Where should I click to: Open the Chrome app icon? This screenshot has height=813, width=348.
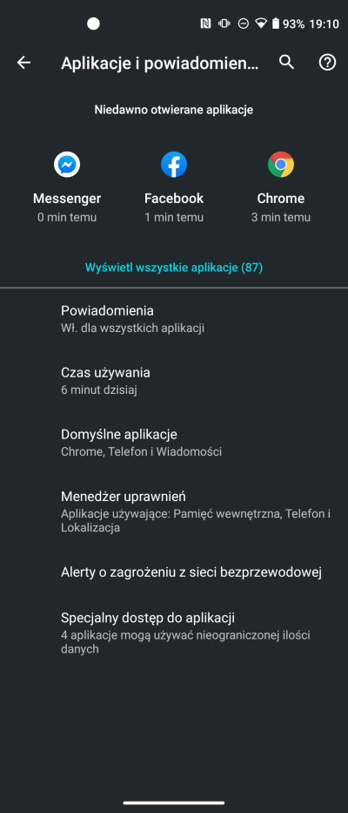(x=281, y=165)
